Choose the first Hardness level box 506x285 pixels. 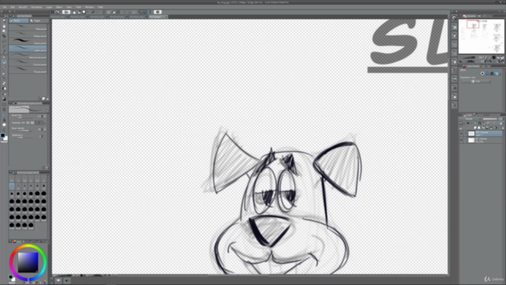(x=23, y=123)
